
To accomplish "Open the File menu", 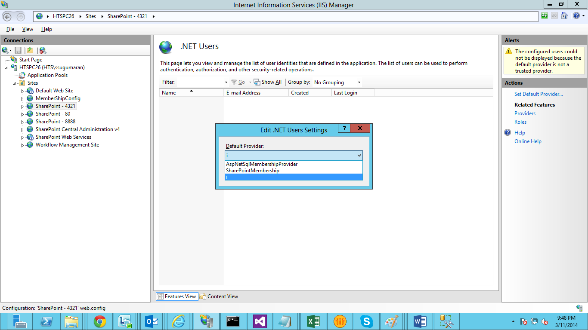I will [x=10, y=29].
